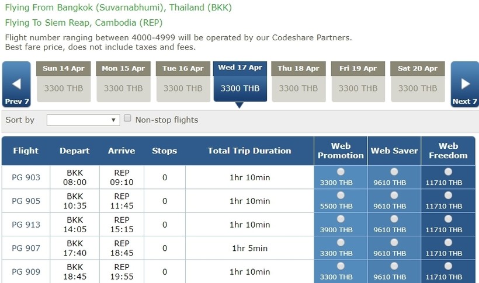Select the Mon 15 Apr date tab
Viewport: 479px width, 283px height.
(x=123, y=82)
